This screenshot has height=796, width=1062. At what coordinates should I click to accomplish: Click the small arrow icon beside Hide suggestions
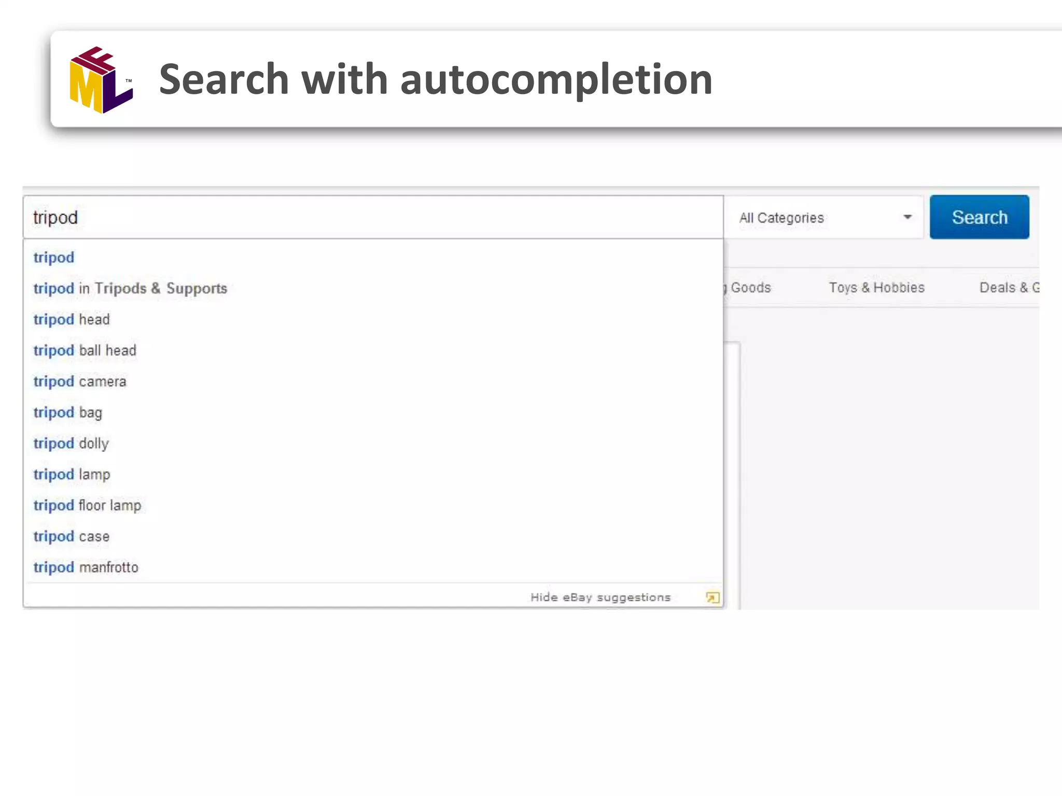[x=712, y=598]
